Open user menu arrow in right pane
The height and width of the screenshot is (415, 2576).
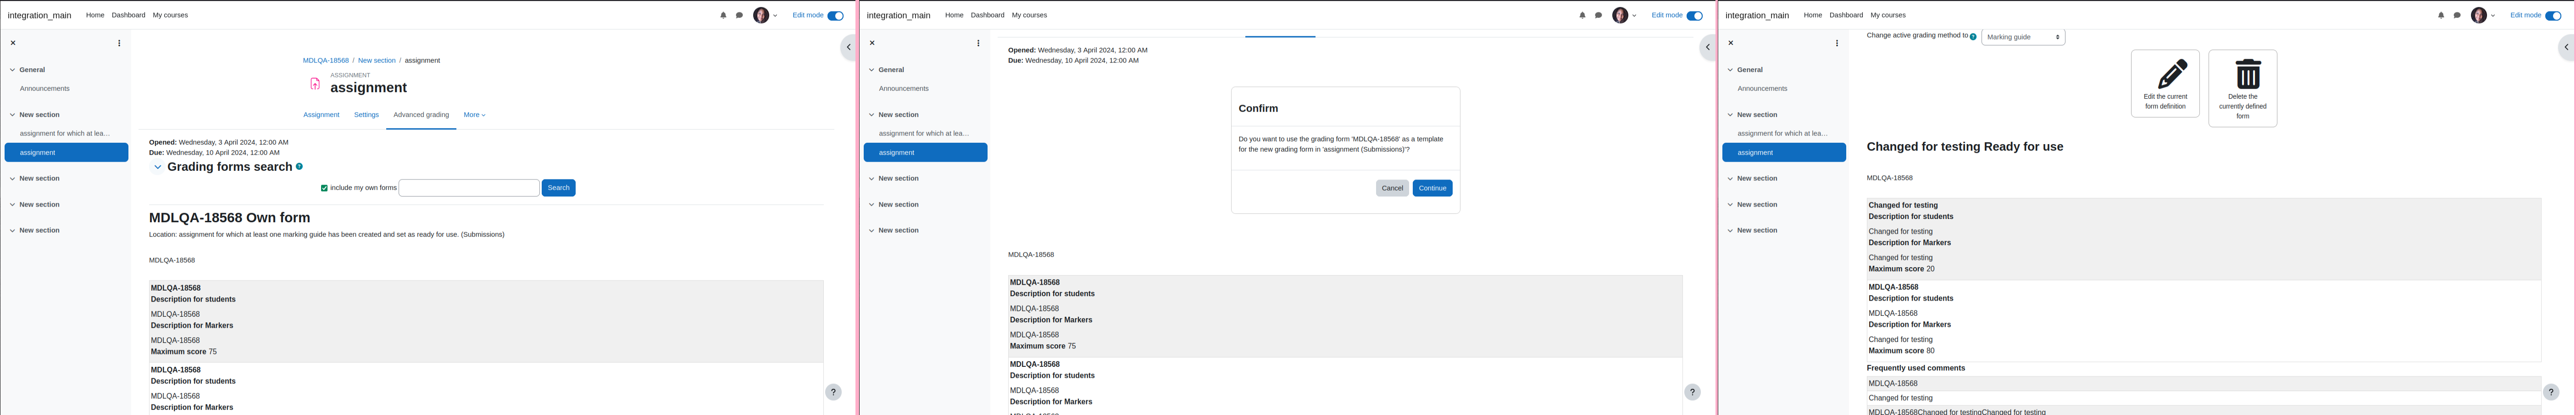point(2493,16)
